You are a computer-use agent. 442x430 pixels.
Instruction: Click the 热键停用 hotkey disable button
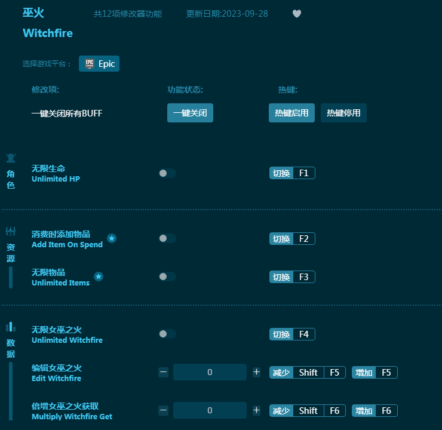343,113
